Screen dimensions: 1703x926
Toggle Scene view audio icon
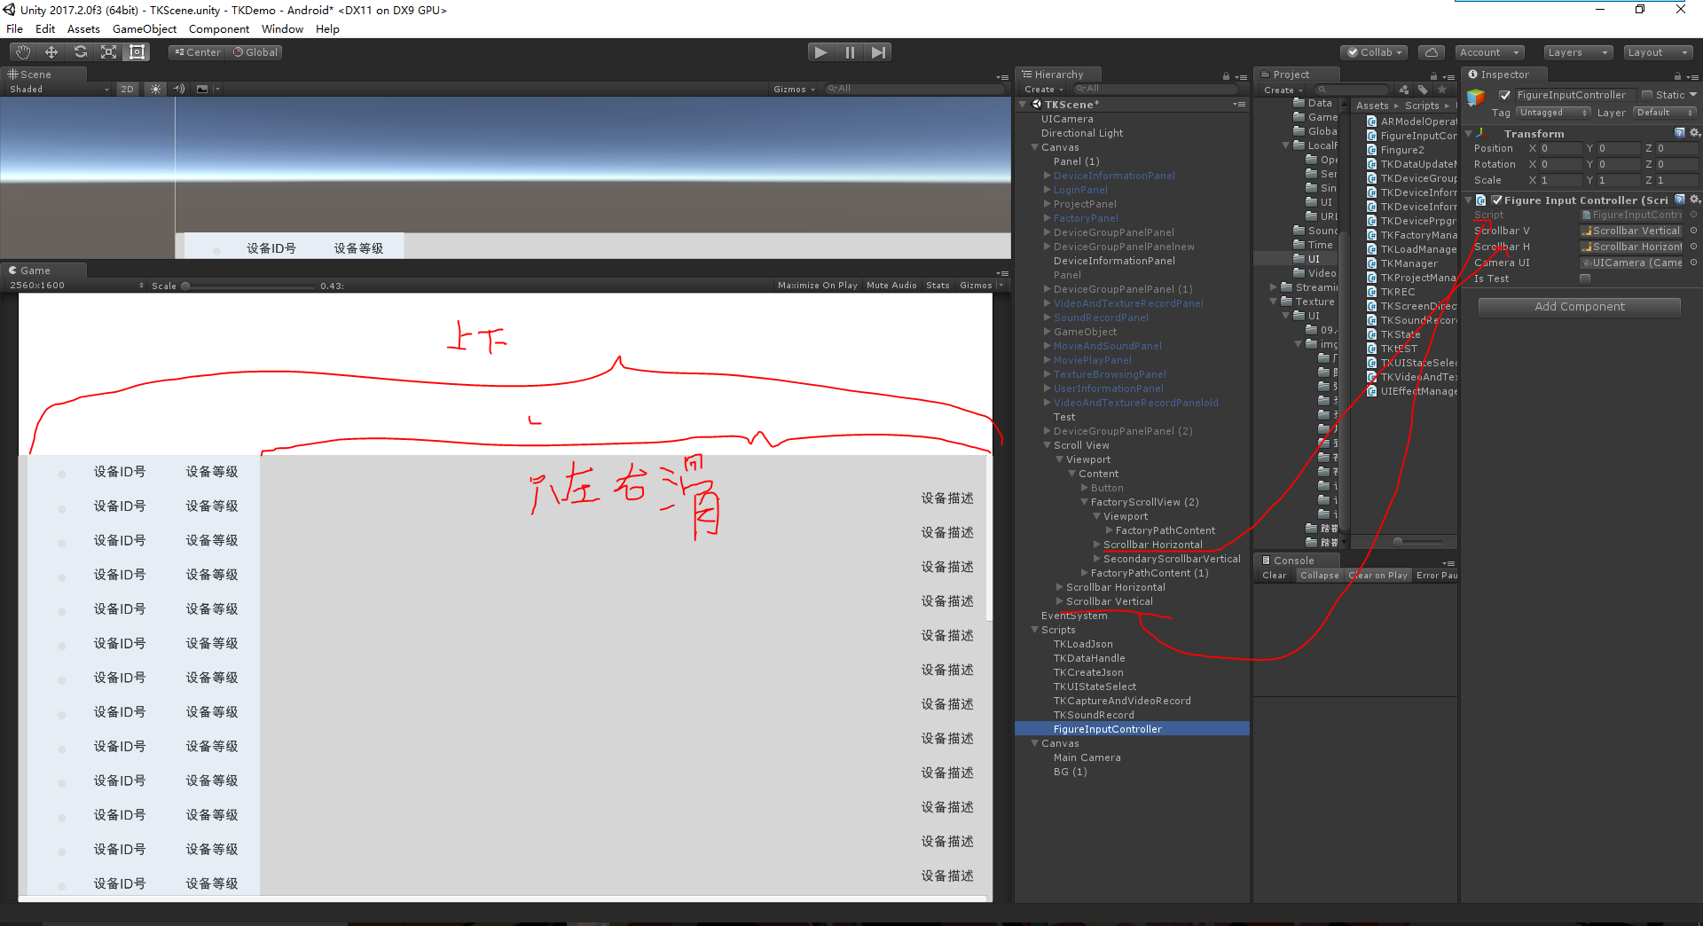(179, 89)
